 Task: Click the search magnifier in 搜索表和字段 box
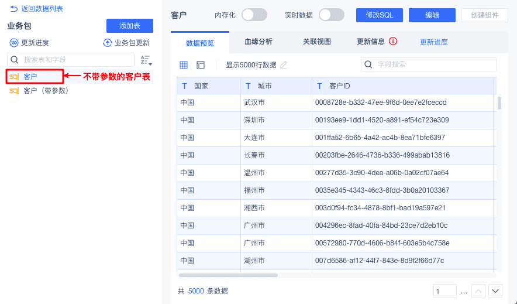15,60
